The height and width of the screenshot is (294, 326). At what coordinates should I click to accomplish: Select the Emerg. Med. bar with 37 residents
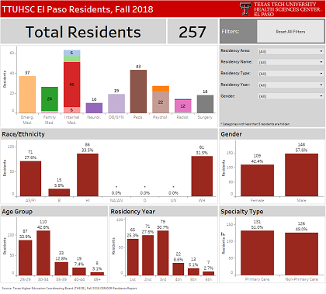27,95
